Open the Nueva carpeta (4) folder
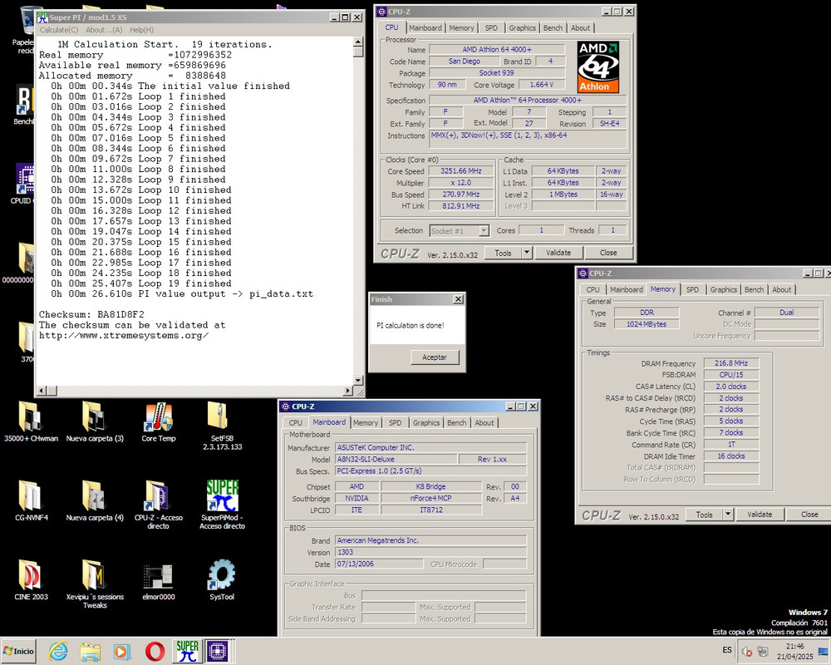The width and height of the screenshot is (831, 665). [x=95, y=500]
